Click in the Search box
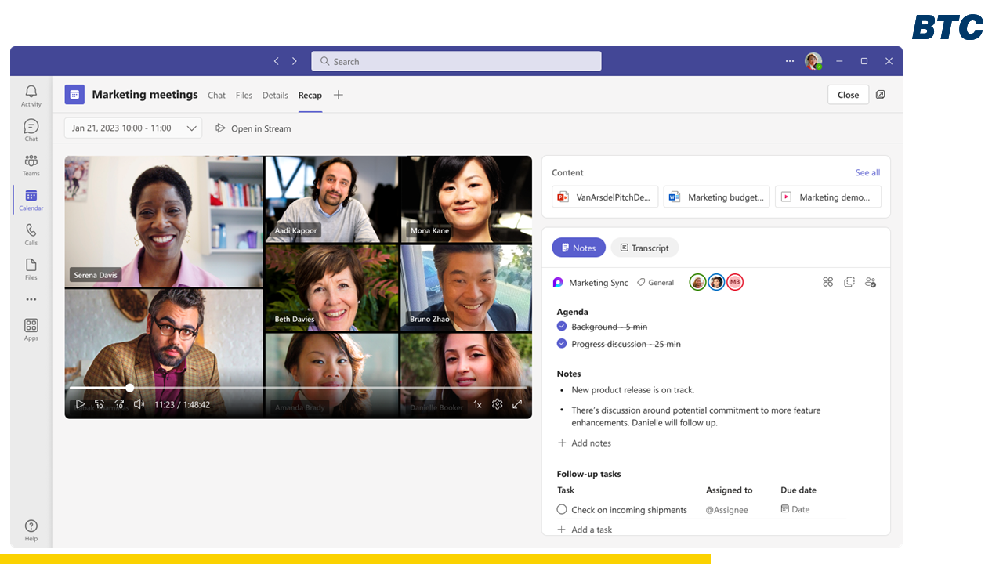This screenshot has height=564, width=1003. (456, 61)
